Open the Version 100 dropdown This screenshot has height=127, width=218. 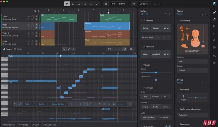192,61
